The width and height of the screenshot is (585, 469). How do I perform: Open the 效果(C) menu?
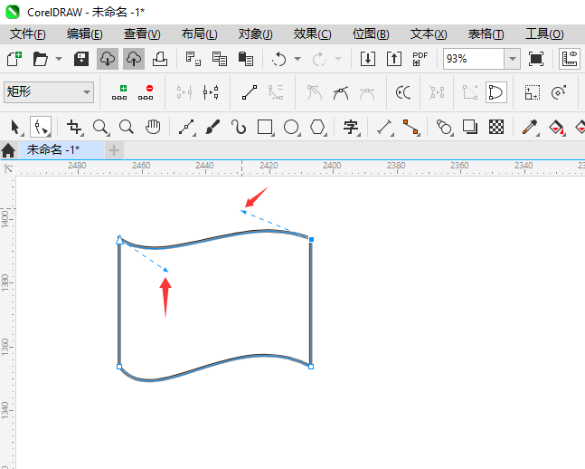(312, 34)
